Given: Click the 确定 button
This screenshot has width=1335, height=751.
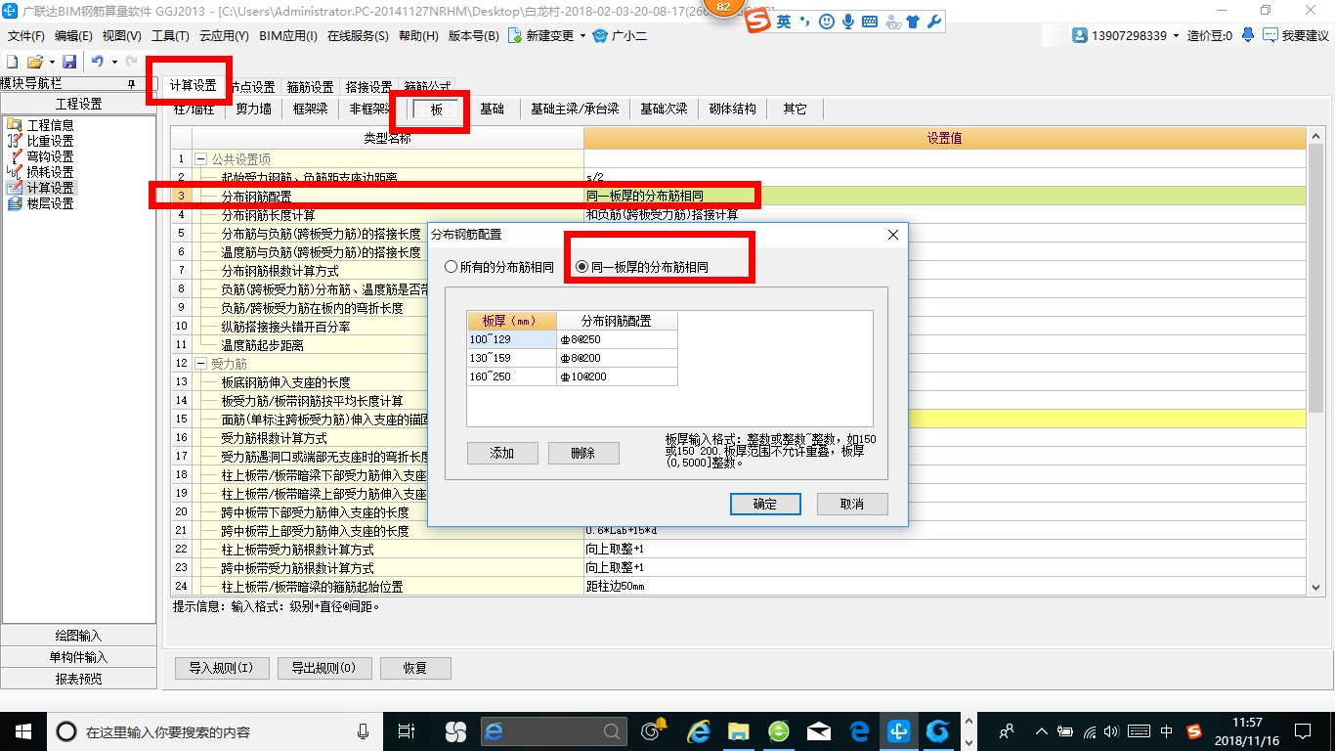Looking at the screenshot, I should [x=765, y=504].
